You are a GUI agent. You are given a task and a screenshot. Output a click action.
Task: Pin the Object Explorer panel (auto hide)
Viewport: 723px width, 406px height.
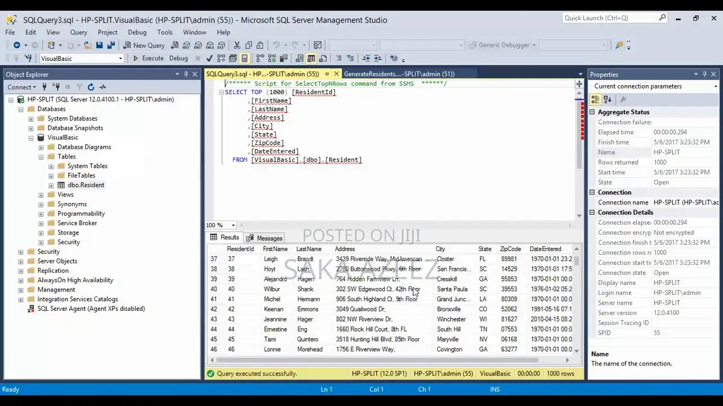point(186,74)
